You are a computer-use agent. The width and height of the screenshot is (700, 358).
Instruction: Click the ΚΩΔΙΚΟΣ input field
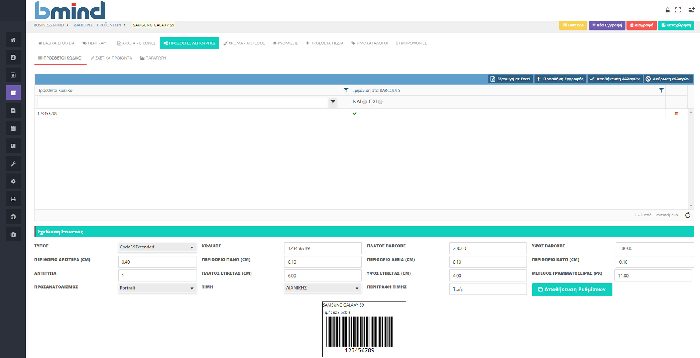pyautogui.click(x=323, y=248)
